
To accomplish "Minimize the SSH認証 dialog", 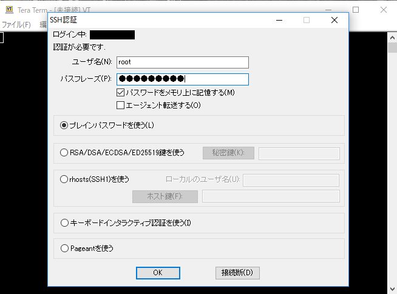I will pos(279,20).
